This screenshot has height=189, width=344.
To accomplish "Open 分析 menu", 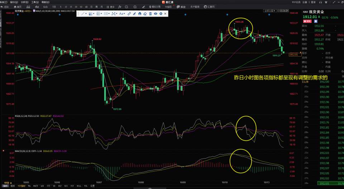I will pos(25,2).
